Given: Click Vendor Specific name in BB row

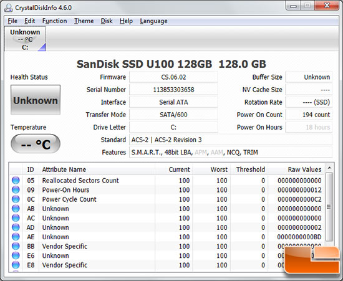Looking at the screenshot, I should (x=65, y=246).
